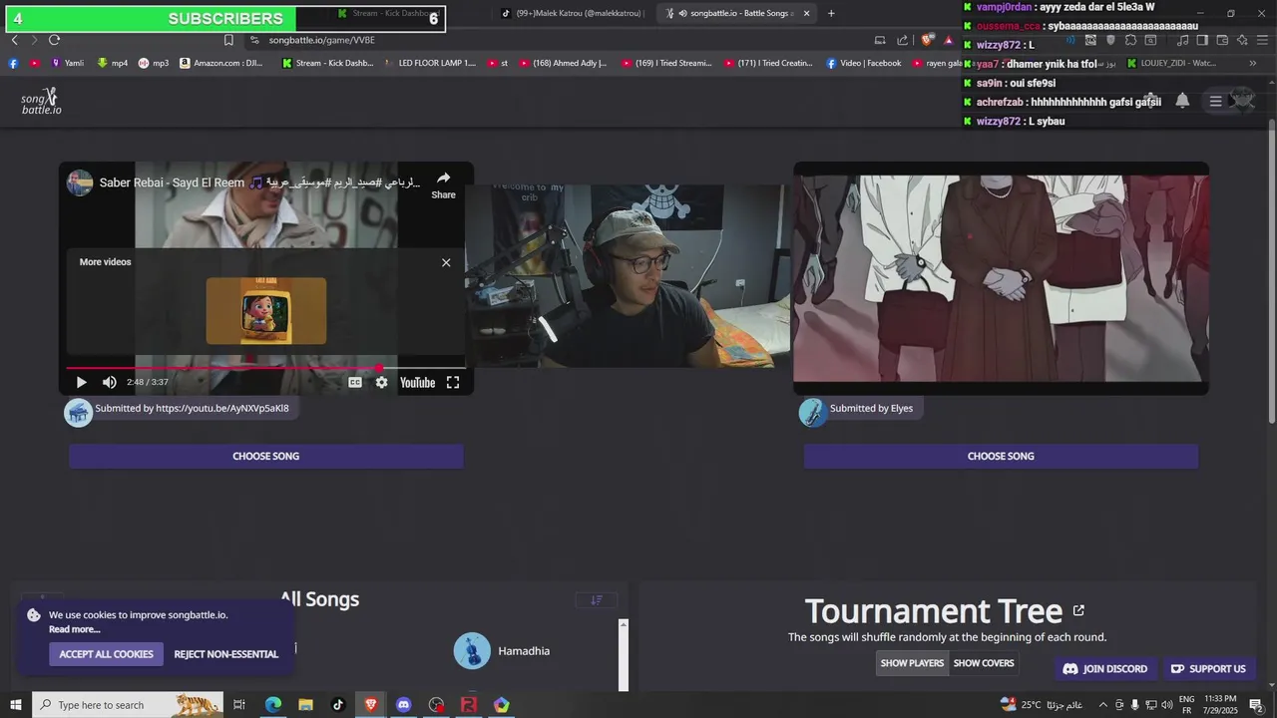
Task: Go back in browser history
Action: (x=15, y=40)
